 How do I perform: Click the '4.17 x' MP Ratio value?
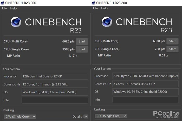point(73,56)
